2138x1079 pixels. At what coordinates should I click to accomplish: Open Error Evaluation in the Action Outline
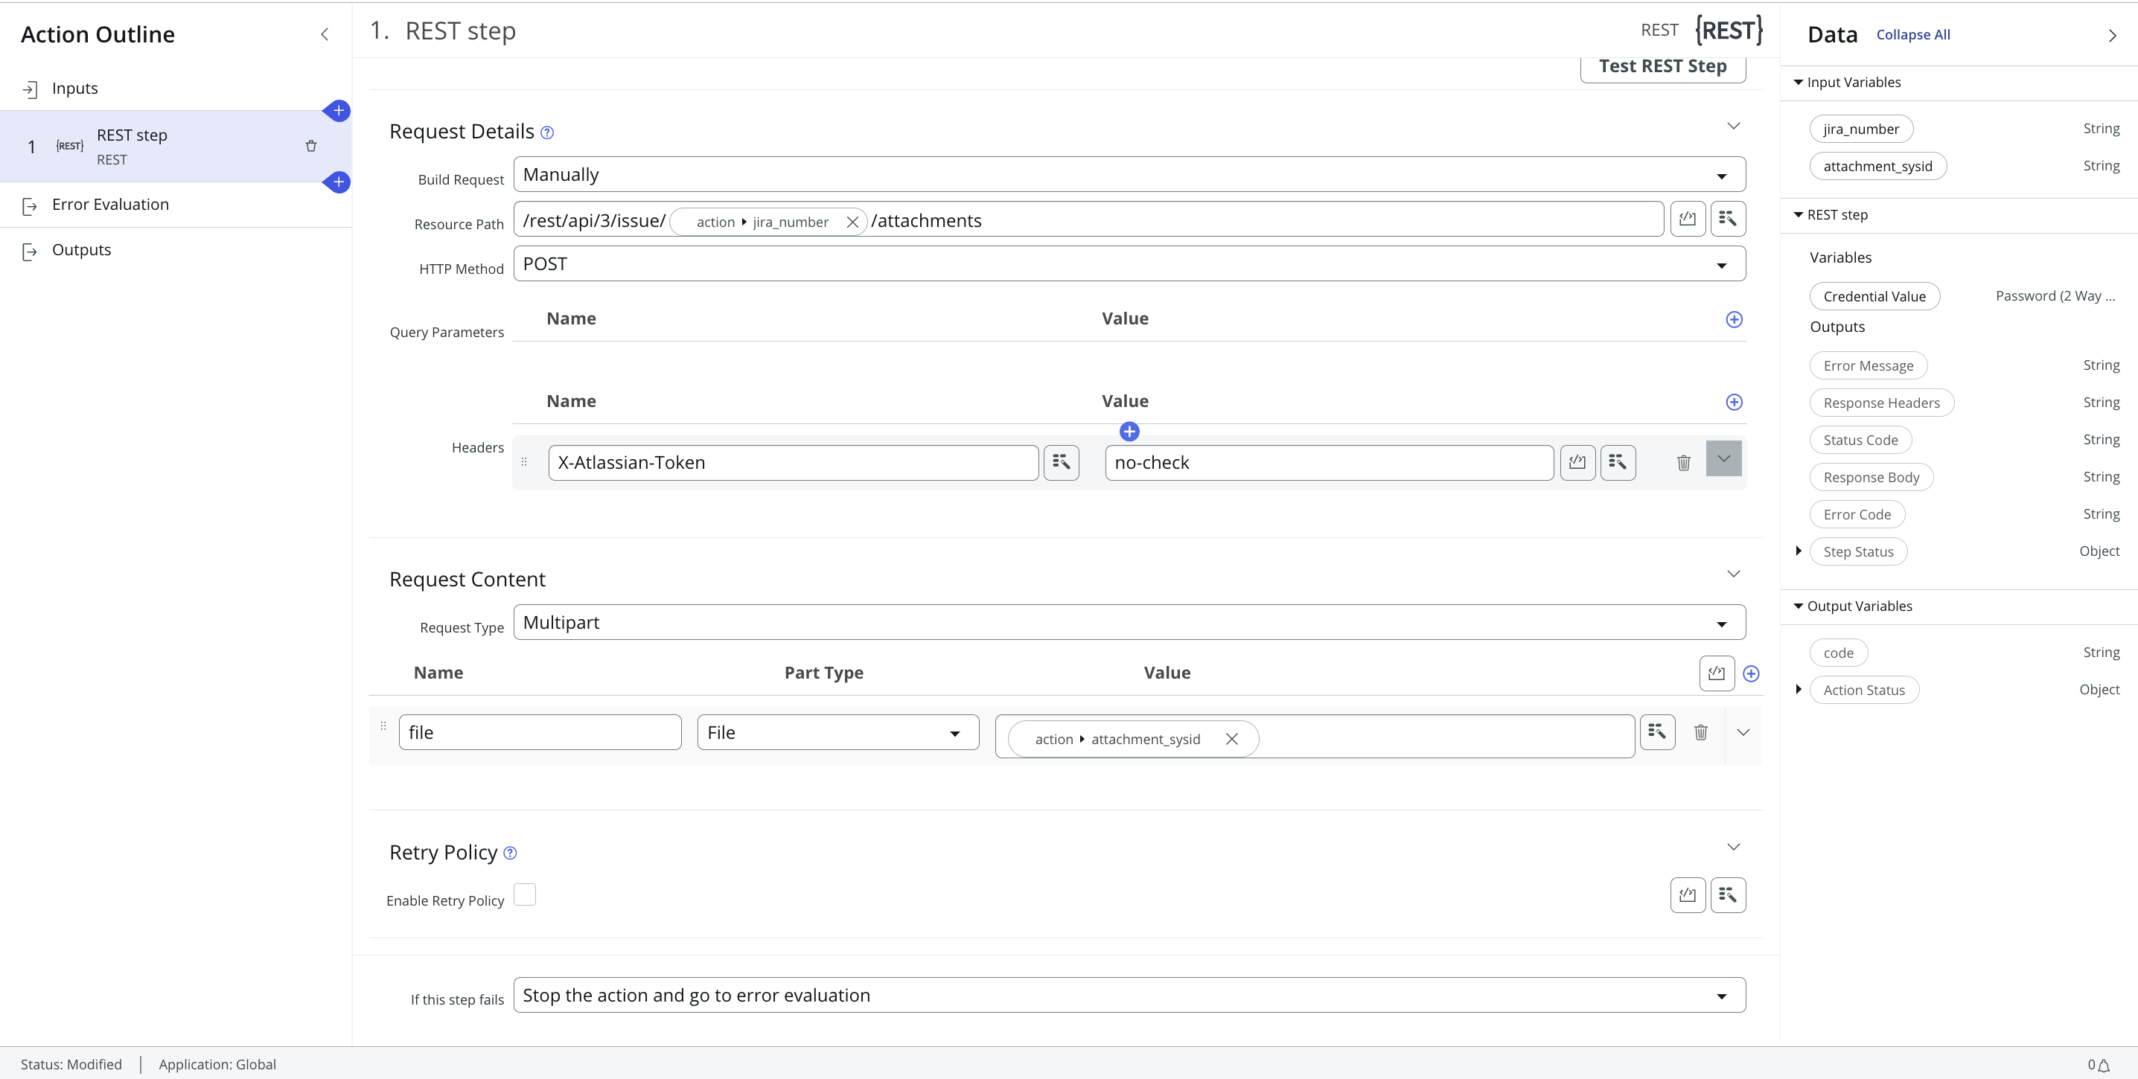click(110, 205)
